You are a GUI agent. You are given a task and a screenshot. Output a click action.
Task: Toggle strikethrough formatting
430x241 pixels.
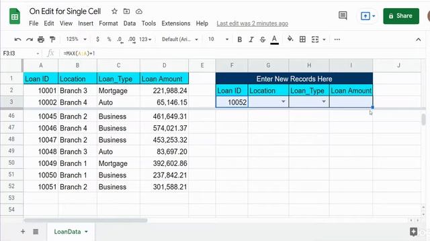pyautogui.click(x=263, y=39)
